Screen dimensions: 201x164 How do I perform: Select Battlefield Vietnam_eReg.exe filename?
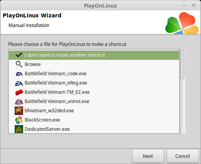coord(56,83)
